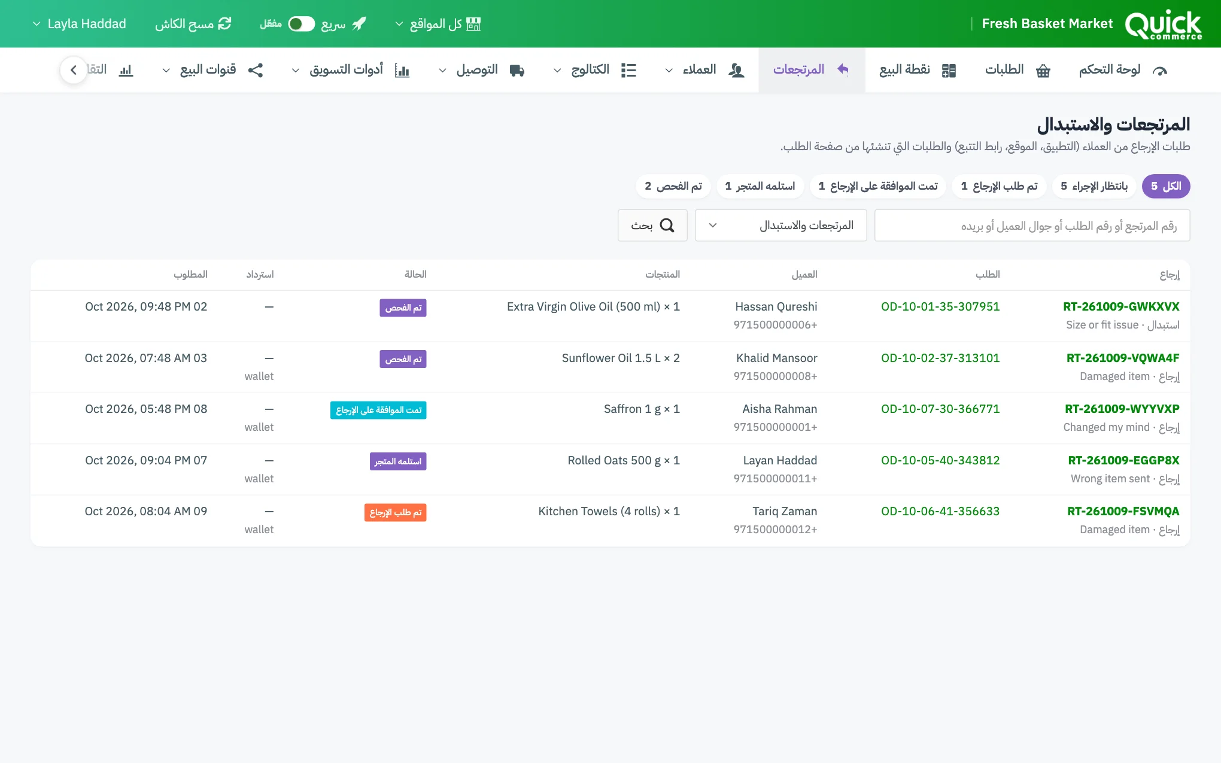Filter by 'استلمه المتجر 1' tab
Viewport: 1221px width, 763px height.
click(x=760, y=186)
